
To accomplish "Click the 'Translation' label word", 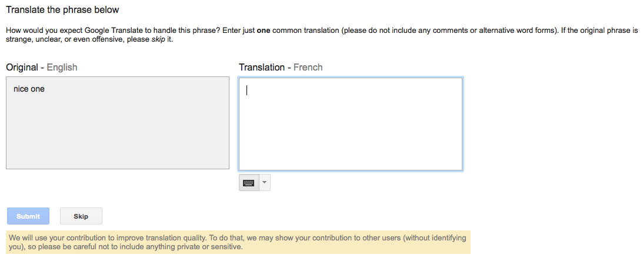I will [262, 67].
